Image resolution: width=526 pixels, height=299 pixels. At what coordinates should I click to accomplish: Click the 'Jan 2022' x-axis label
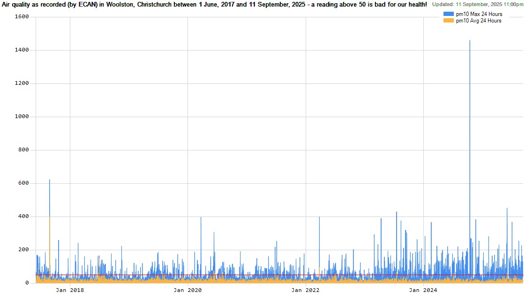306,290
